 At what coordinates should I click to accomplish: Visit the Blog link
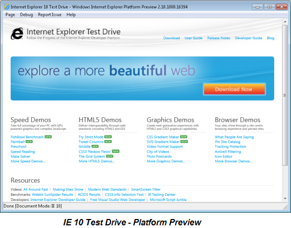click(x=270, y=38)
